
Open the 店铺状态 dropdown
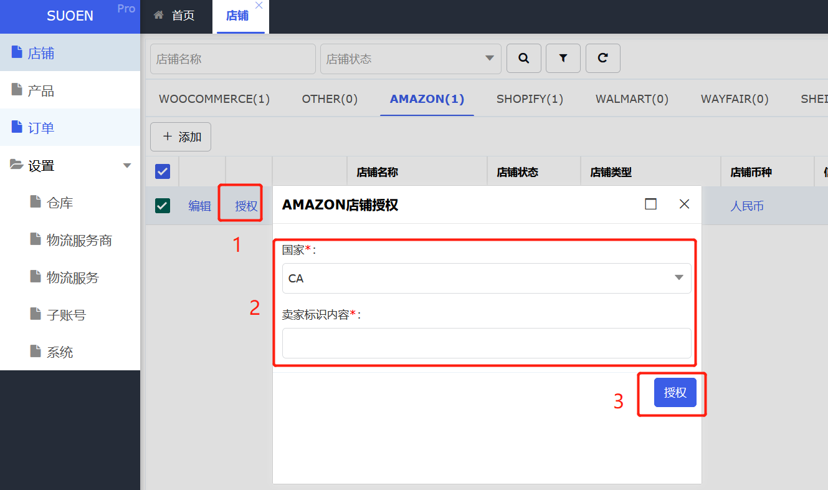[411, 59]
